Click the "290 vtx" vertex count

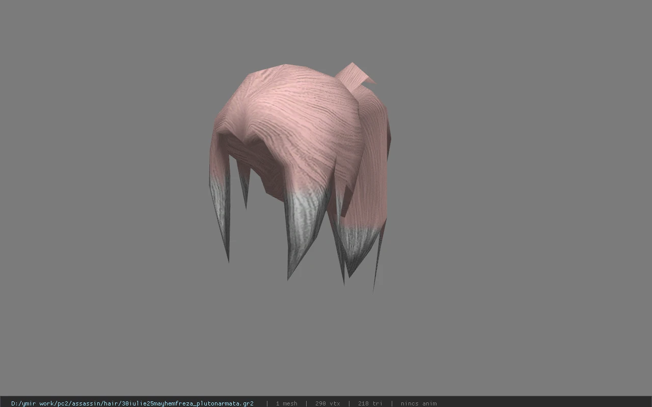pyautogui.click(x=328, y=403)
